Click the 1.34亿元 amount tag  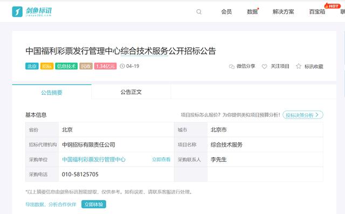coord(106,66)
